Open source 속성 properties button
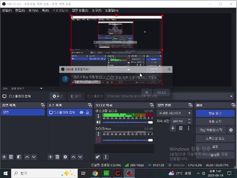 tap(58, 96)
